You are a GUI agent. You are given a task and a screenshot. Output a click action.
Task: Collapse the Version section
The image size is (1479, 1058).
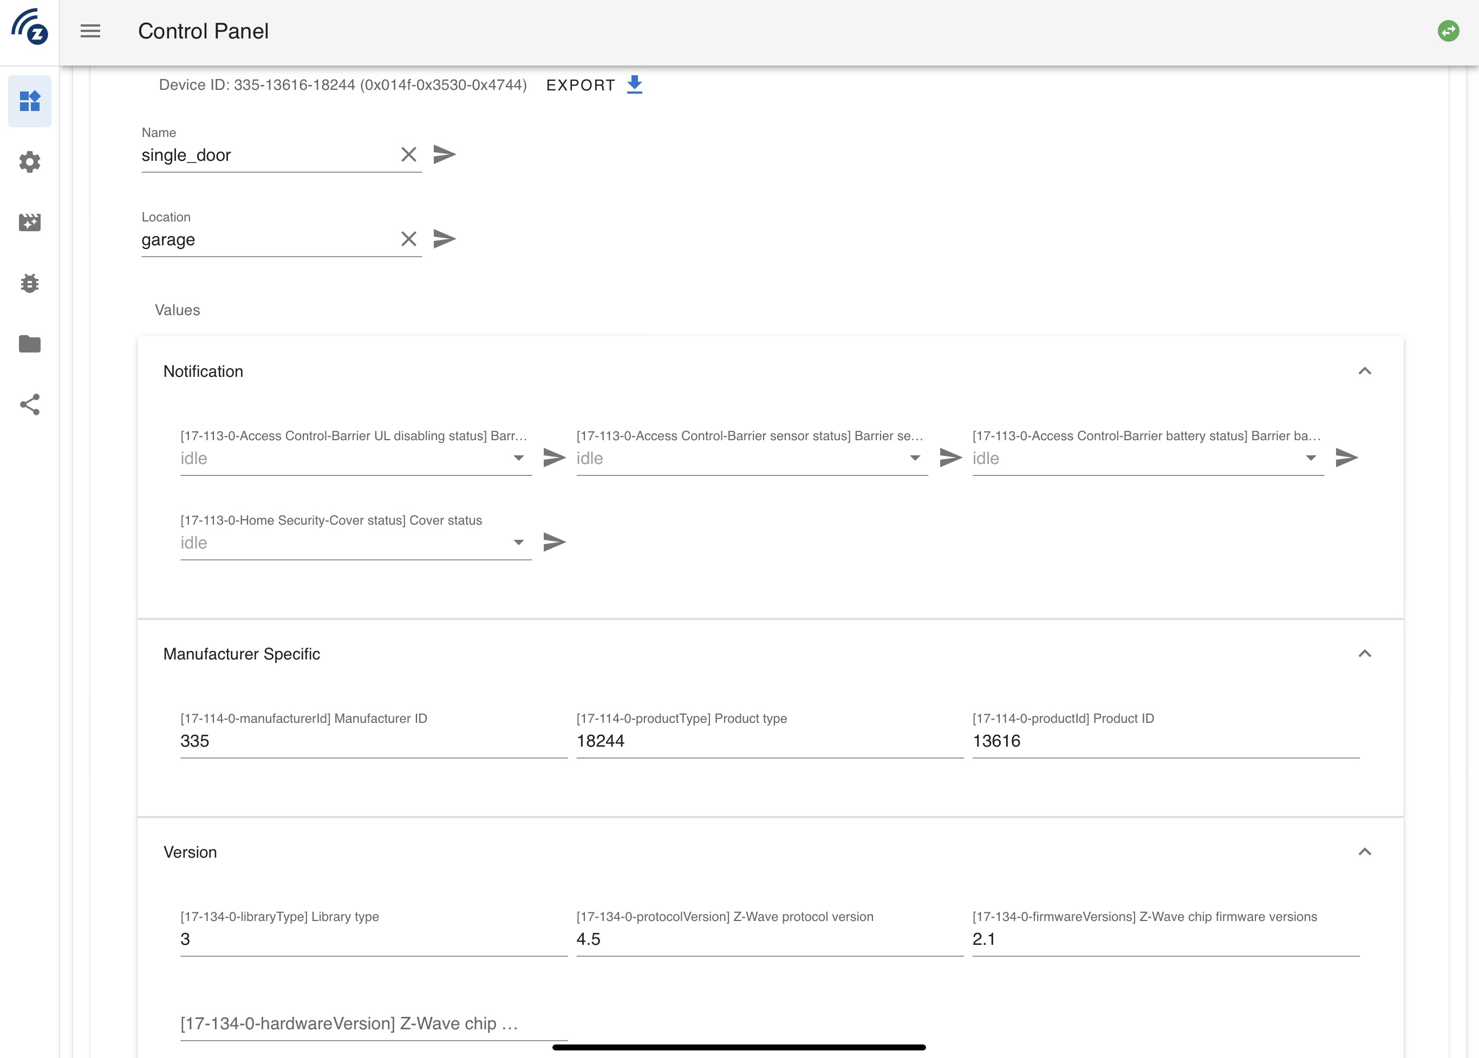click(x=1364, y=852)
